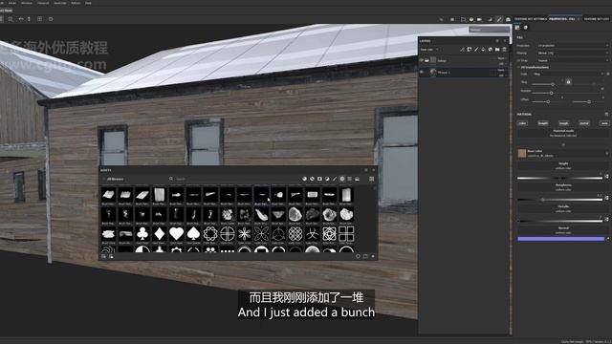Switch to Texture Set List tab
The width and height of the screenshot is (612, 344).
596,19
